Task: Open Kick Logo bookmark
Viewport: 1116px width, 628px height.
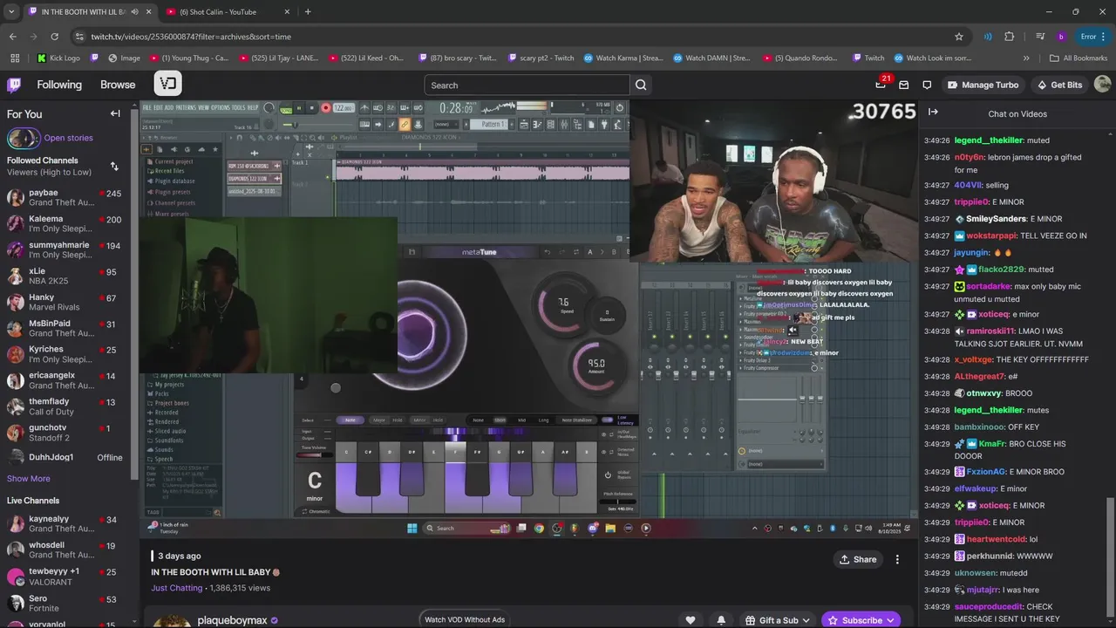Action: [x=58, y=58]
